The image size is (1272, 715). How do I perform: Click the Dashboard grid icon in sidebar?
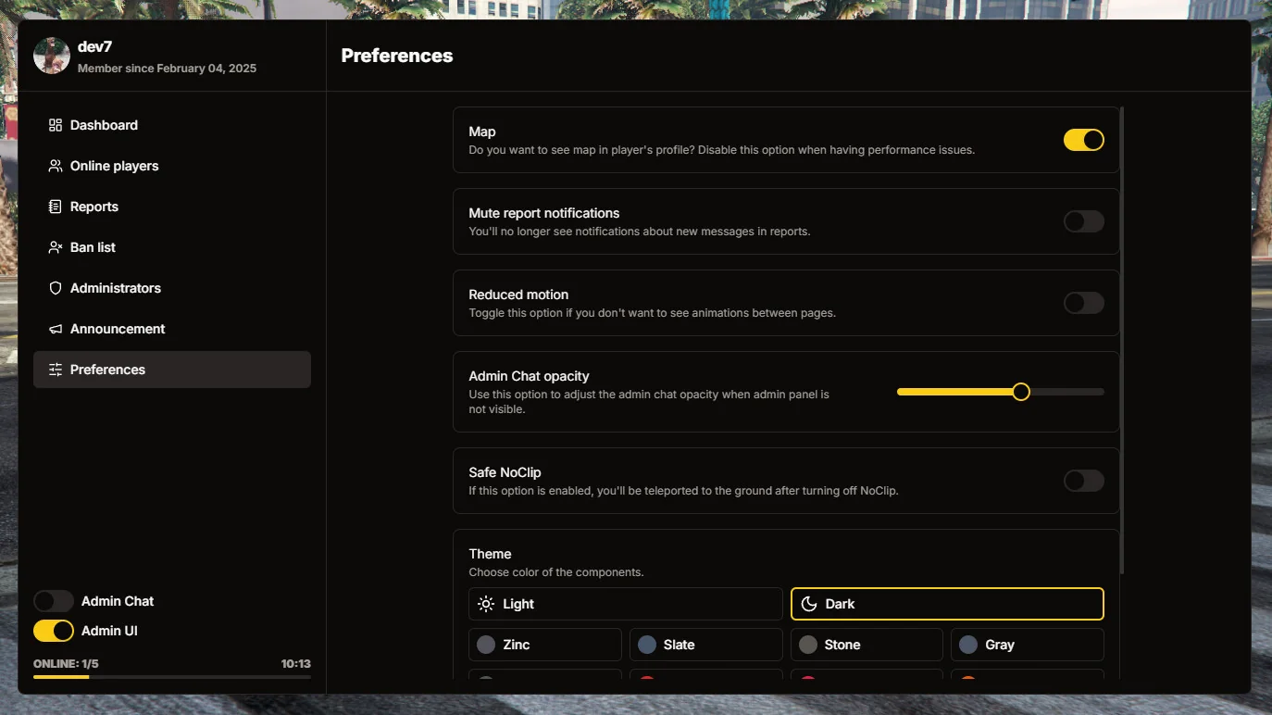(x=56, y=125)
